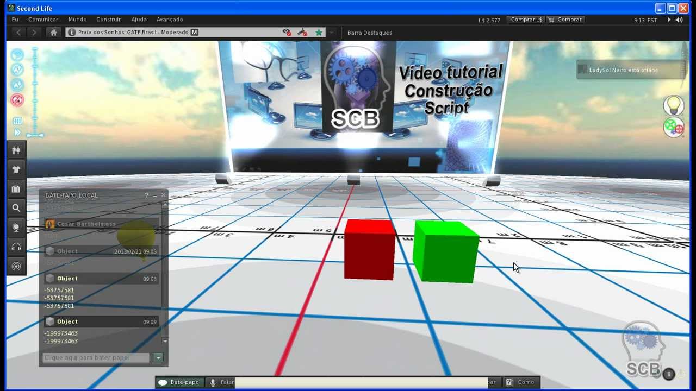Open the Inventory suitcase button

[16, 189]
